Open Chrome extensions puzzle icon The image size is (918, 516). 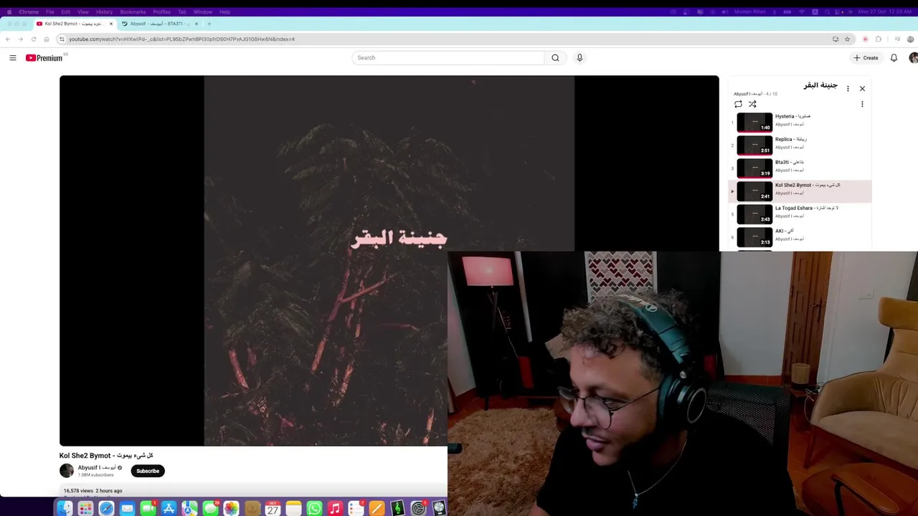coord(878,39)
